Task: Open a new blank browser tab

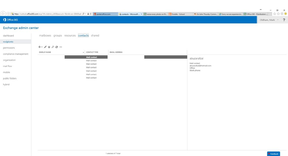Action: coord(270,14)
